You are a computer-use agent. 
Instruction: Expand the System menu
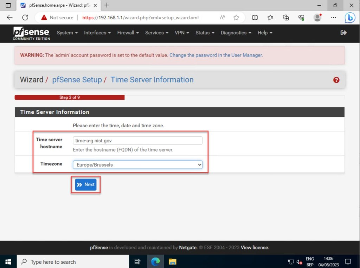click(67, 33)
